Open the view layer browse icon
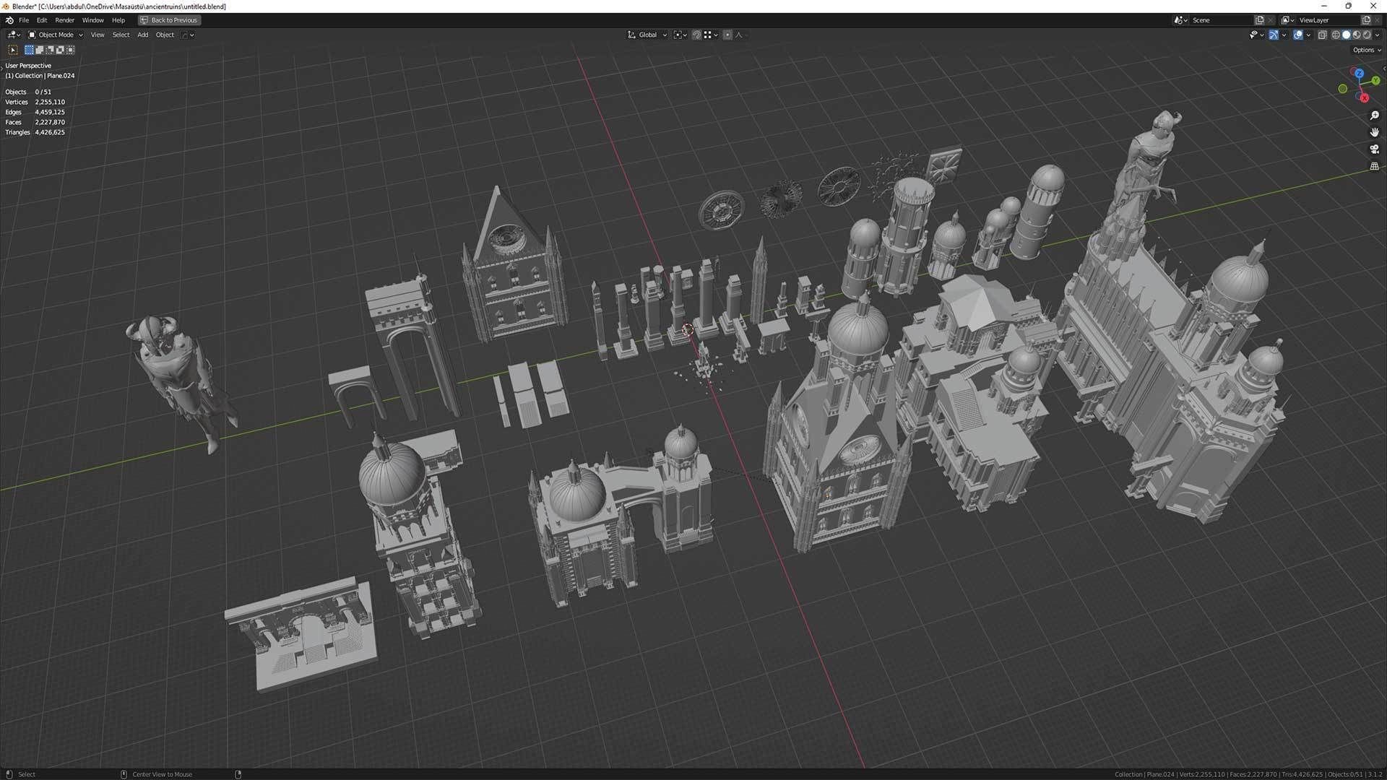The height and width of the screenshot is (780, 1387). click(1287, 20)
